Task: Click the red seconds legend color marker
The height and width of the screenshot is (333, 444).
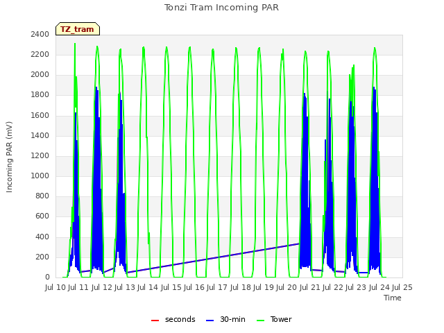Action: [x=155, y=321]
